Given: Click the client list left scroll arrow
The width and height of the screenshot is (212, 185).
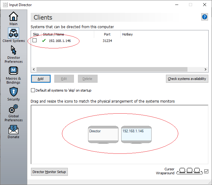Looking at the screenshot, I should point(34,69).
